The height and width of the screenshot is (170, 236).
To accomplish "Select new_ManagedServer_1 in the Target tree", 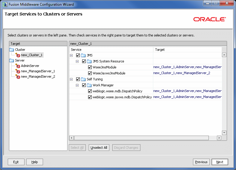I will [38, 71].
